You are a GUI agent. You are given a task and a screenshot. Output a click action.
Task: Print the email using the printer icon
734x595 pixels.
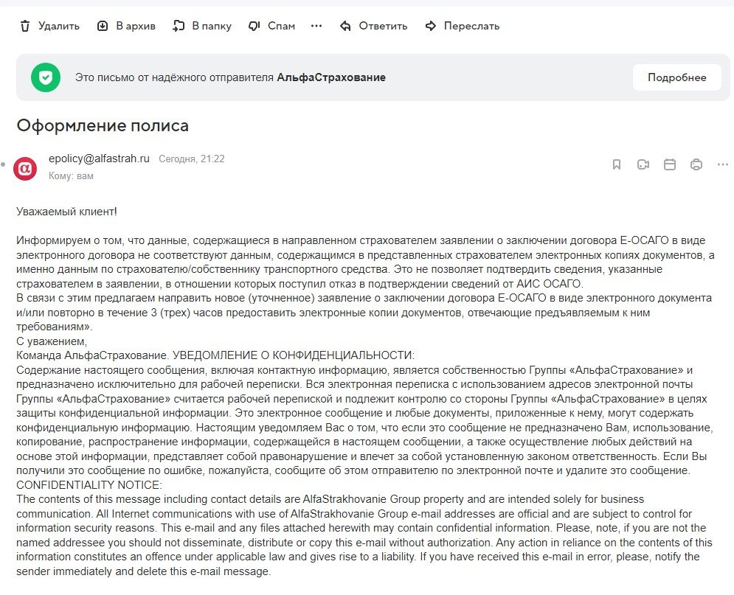pyautogui.click(x=696, y=164)
